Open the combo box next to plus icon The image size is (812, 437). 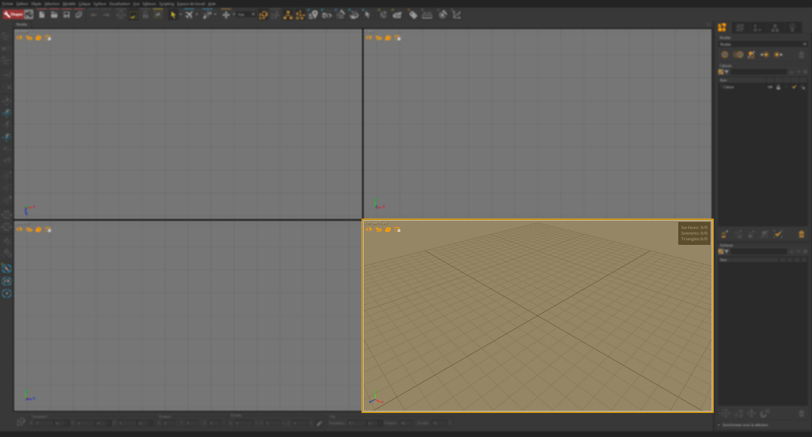246,15
